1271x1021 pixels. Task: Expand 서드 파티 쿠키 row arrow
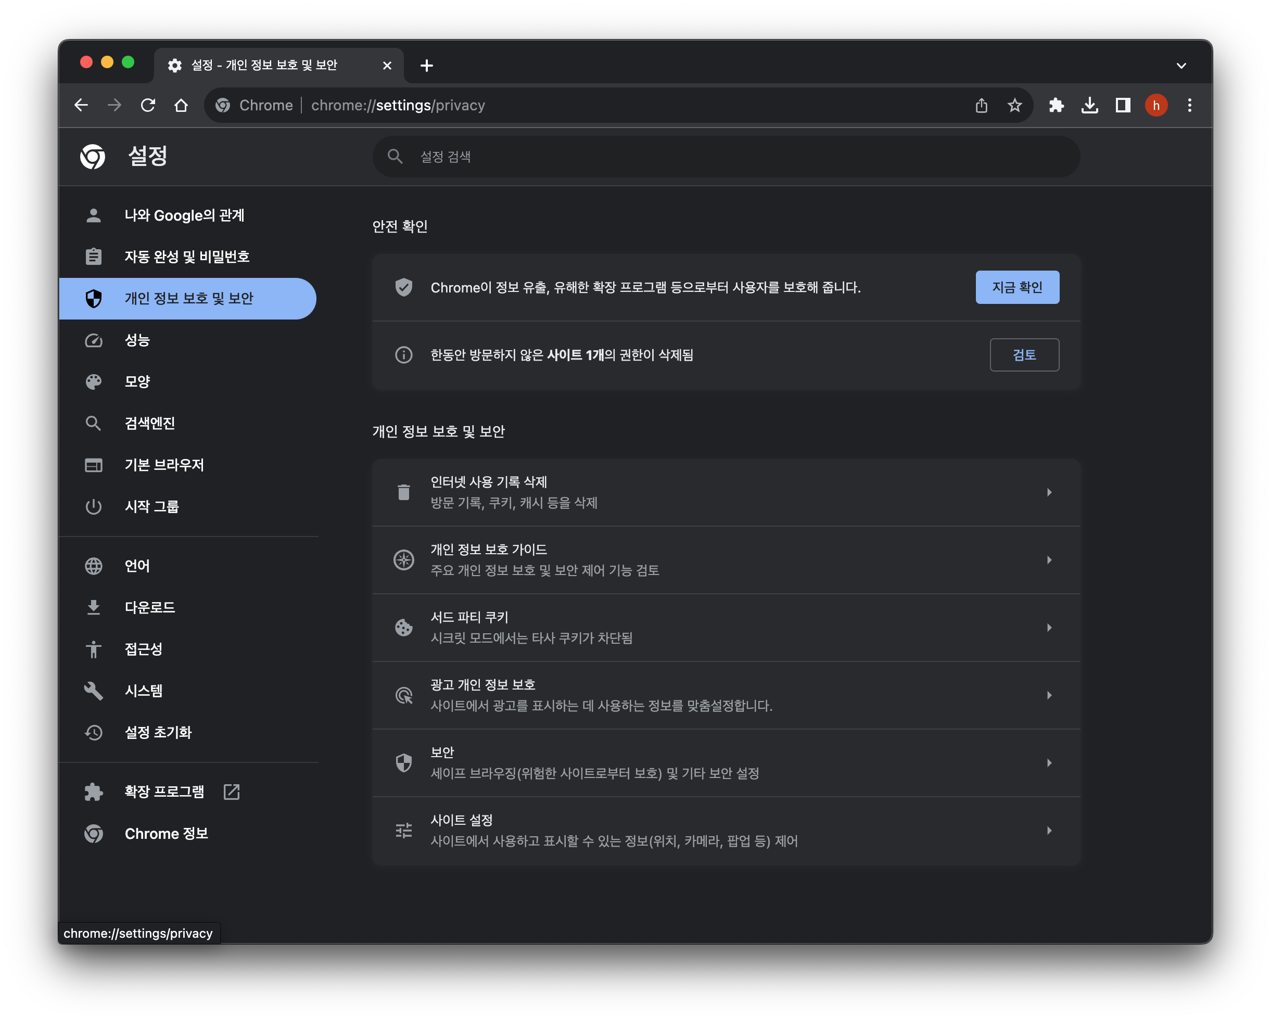[1049, 627]
